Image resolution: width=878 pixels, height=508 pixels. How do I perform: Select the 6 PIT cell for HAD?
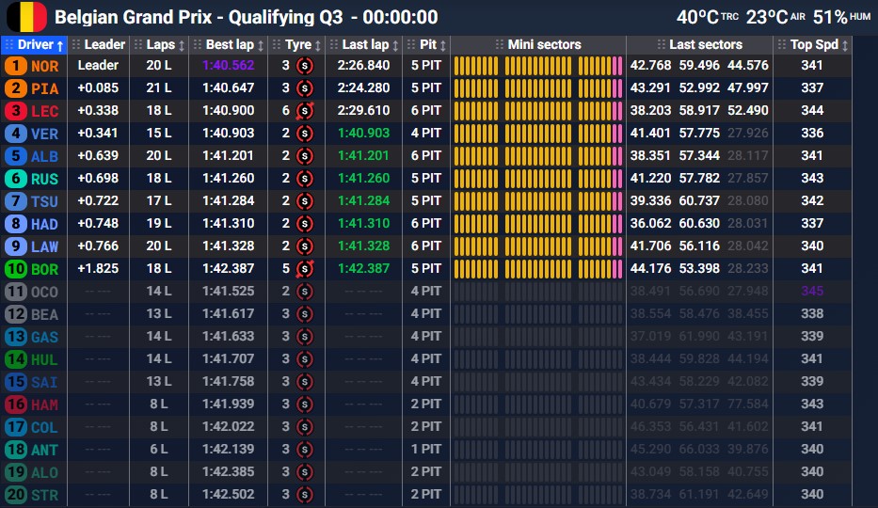(x=426, y=223)
